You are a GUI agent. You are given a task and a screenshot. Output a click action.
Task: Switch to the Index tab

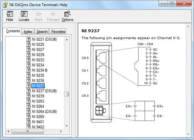click(x=28, y=32)
